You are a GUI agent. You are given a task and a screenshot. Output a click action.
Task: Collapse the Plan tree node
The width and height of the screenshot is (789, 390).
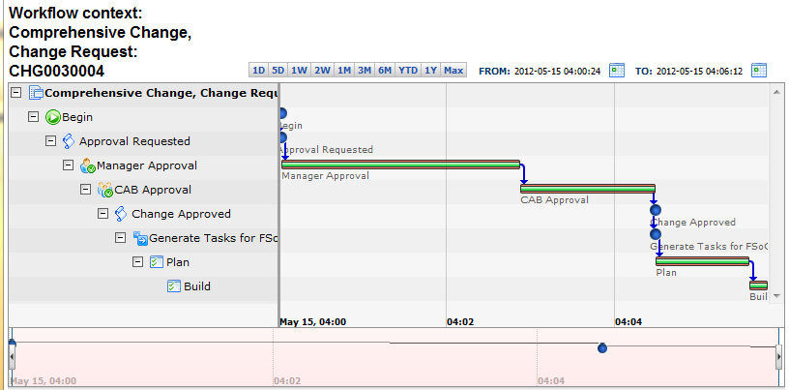tap(138, 262)
